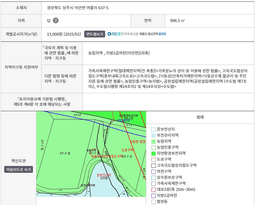Click the 지방2급하천 blue legend box

pyautogui.click(x=154, y=196)
